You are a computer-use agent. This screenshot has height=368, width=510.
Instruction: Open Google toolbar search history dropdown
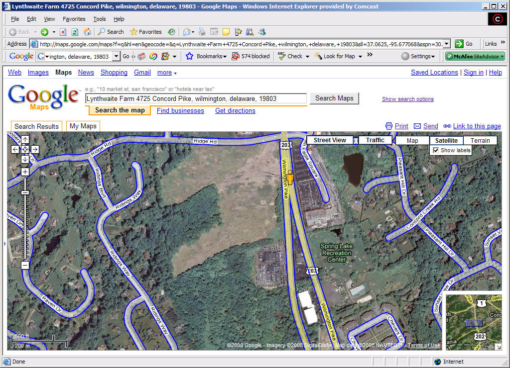[117, 57]
